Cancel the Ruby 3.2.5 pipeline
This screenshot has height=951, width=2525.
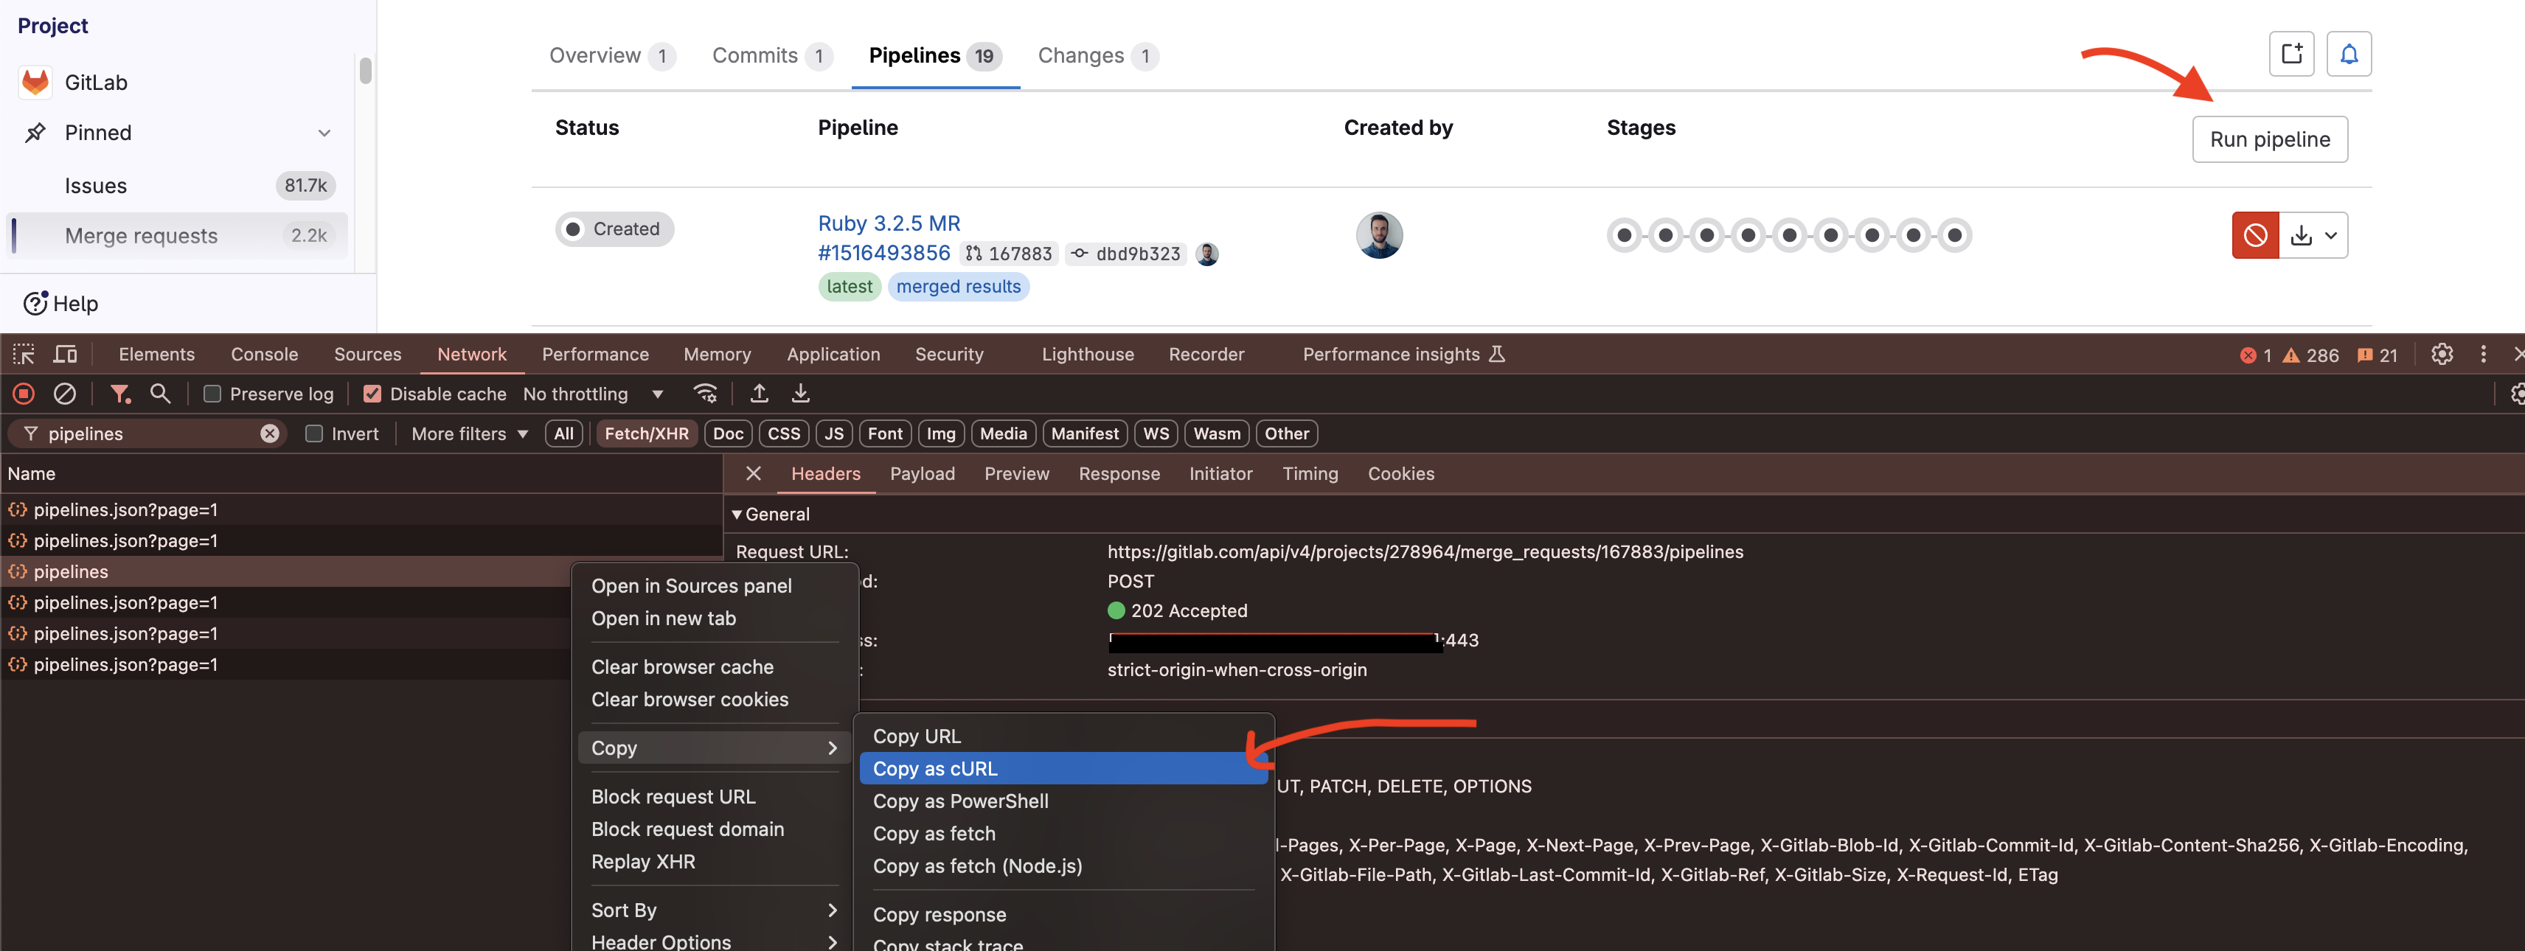[x=2255, y=235]
